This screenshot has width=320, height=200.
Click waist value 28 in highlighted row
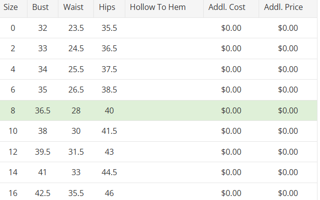76,110
